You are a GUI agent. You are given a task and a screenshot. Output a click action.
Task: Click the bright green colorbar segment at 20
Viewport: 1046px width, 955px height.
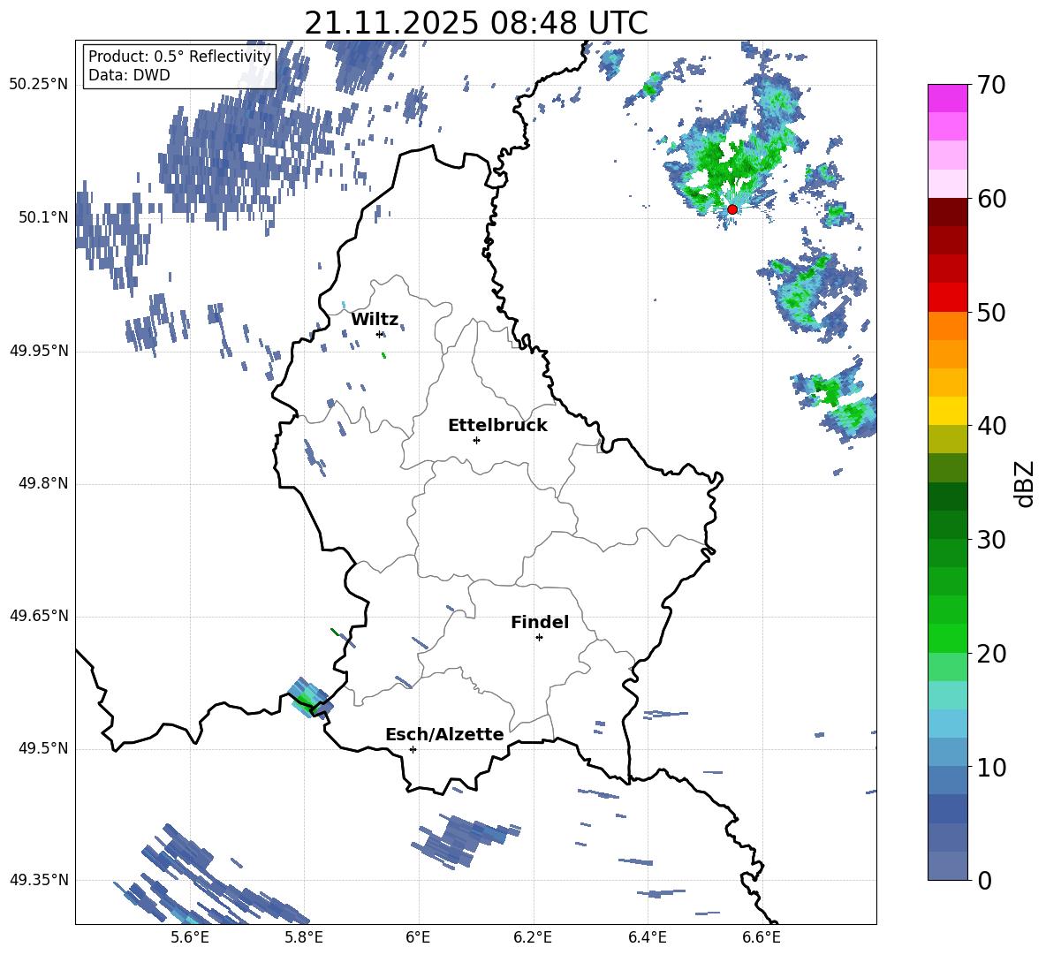coord(947,638)
